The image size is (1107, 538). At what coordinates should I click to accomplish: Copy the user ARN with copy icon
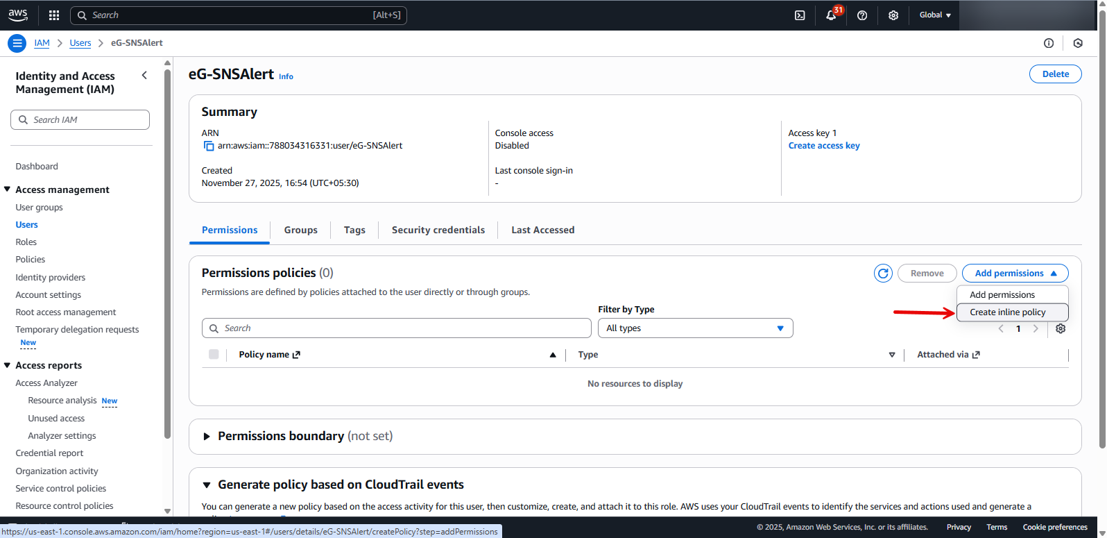[x=208, y=146]
